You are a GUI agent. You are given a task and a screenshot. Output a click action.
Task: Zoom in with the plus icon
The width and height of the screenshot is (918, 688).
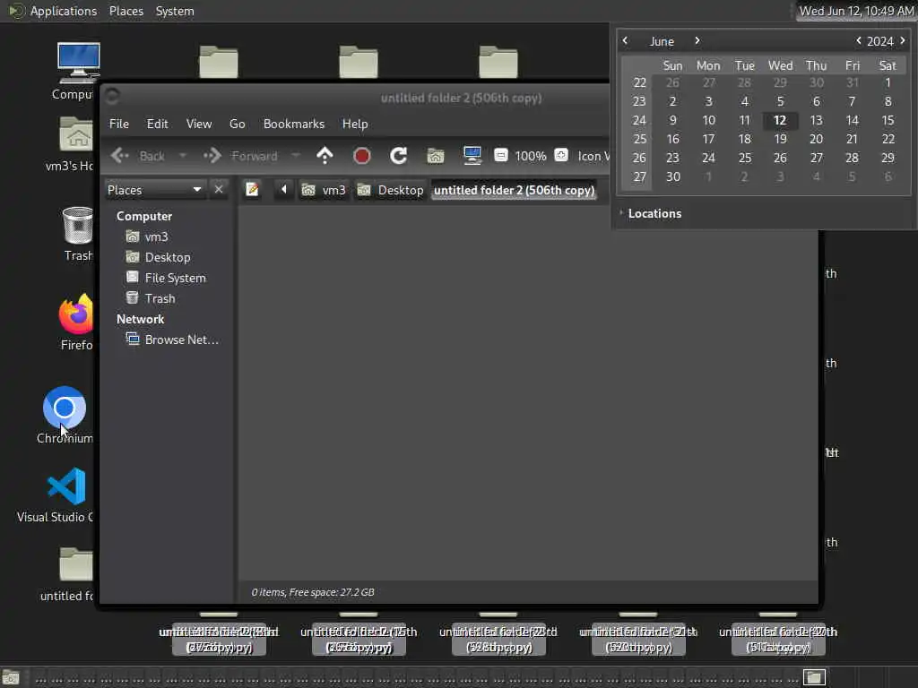(x=561, y=155)
